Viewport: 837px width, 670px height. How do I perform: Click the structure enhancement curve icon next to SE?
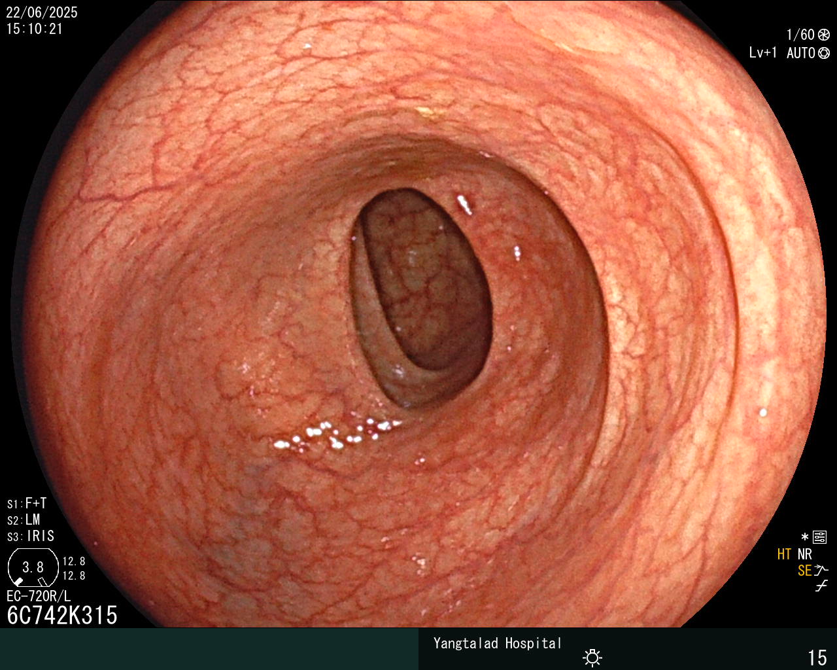821,571
